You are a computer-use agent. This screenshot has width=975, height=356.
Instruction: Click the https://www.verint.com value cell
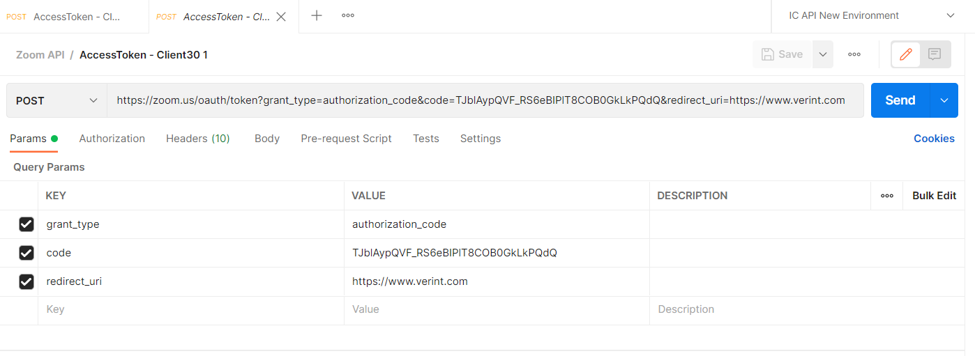(x=497, y=281)
